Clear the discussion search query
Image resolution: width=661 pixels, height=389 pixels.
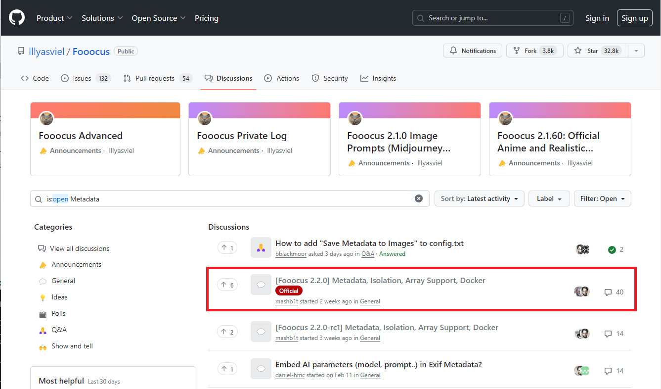pyautogui.click(x=419, y=198)
